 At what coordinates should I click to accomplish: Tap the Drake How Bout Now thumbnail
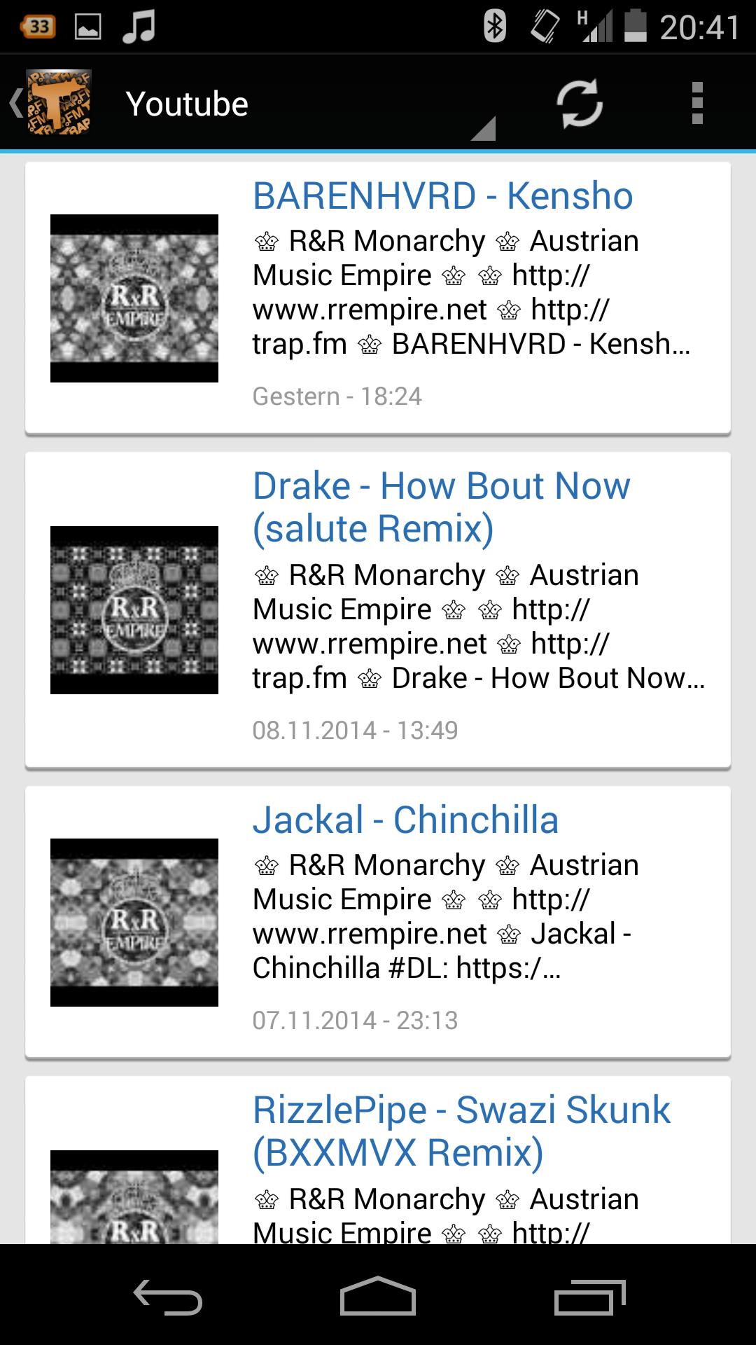tap(134, 610)
